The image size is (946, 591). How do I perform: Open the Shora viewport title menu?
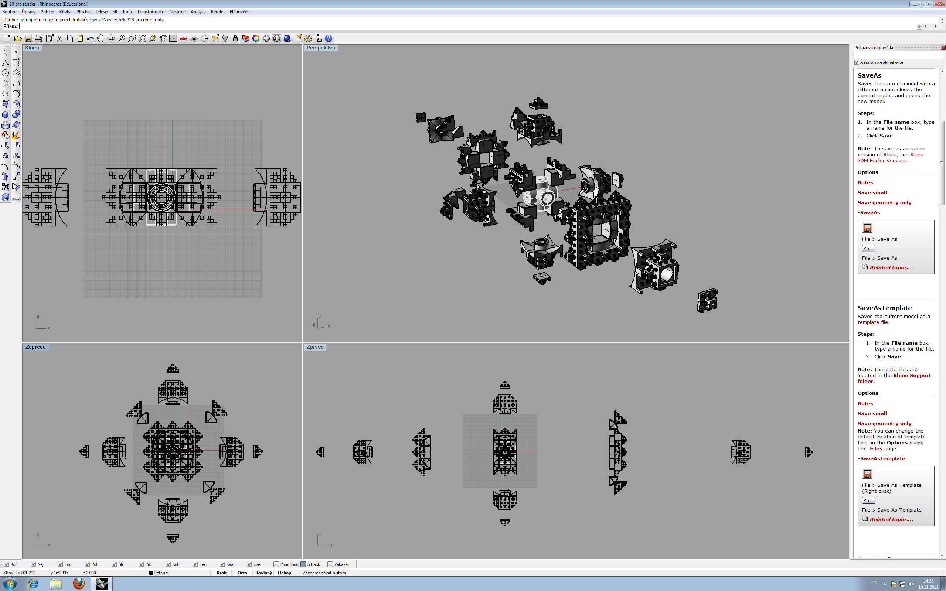32,48
